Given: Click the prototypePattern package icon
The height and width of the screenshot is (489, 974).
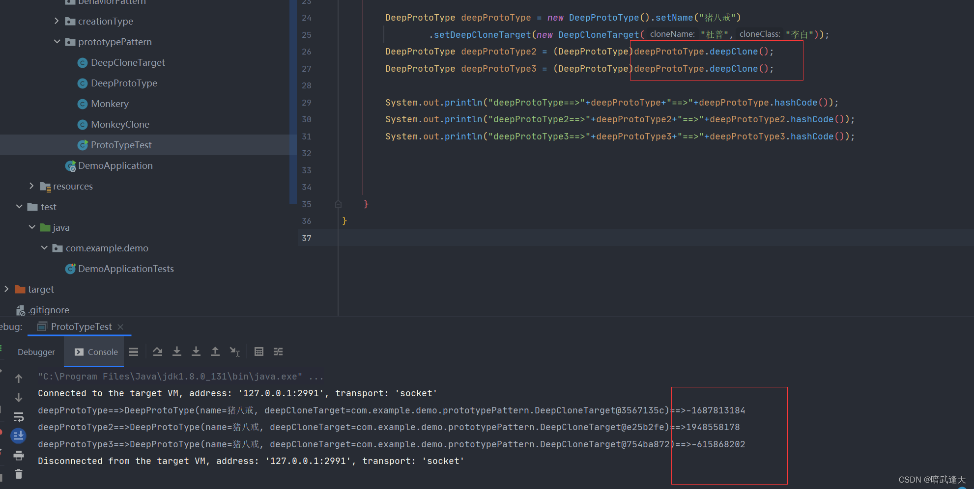Looking at the screenshot, I should pos(70,42).
